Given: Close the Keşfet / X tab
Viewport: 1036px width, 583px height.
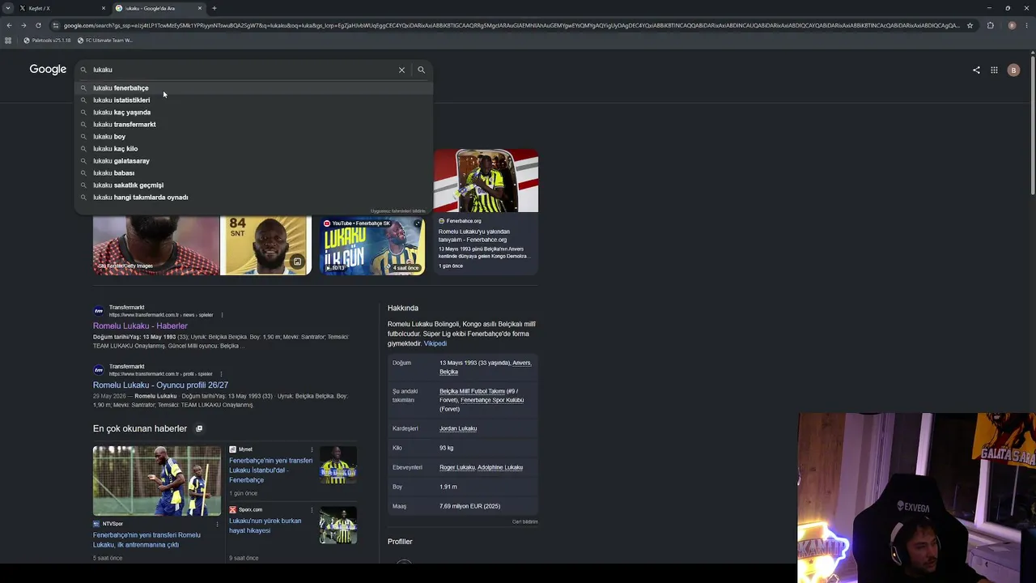Looking at the screenshot, I should click(x=104, y=8).
